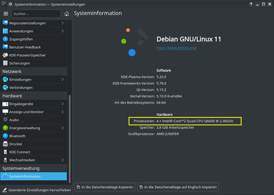
Task: Select the Verbindungen network entry
Action: click(34, 87)
